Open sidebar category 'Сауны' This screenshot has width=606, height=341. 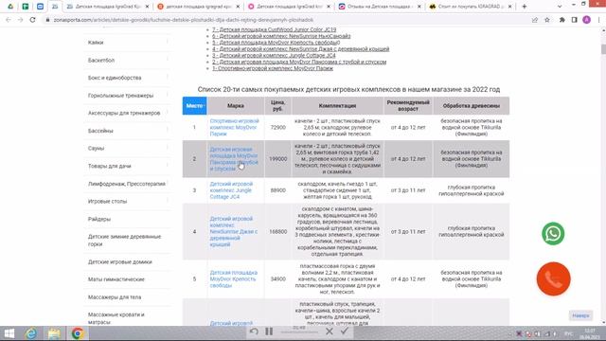coord(96,148)
